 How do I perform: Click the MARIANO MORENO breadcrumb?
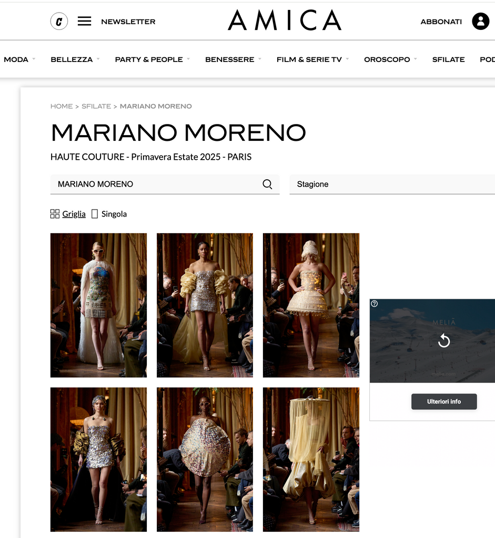[156, 106]
